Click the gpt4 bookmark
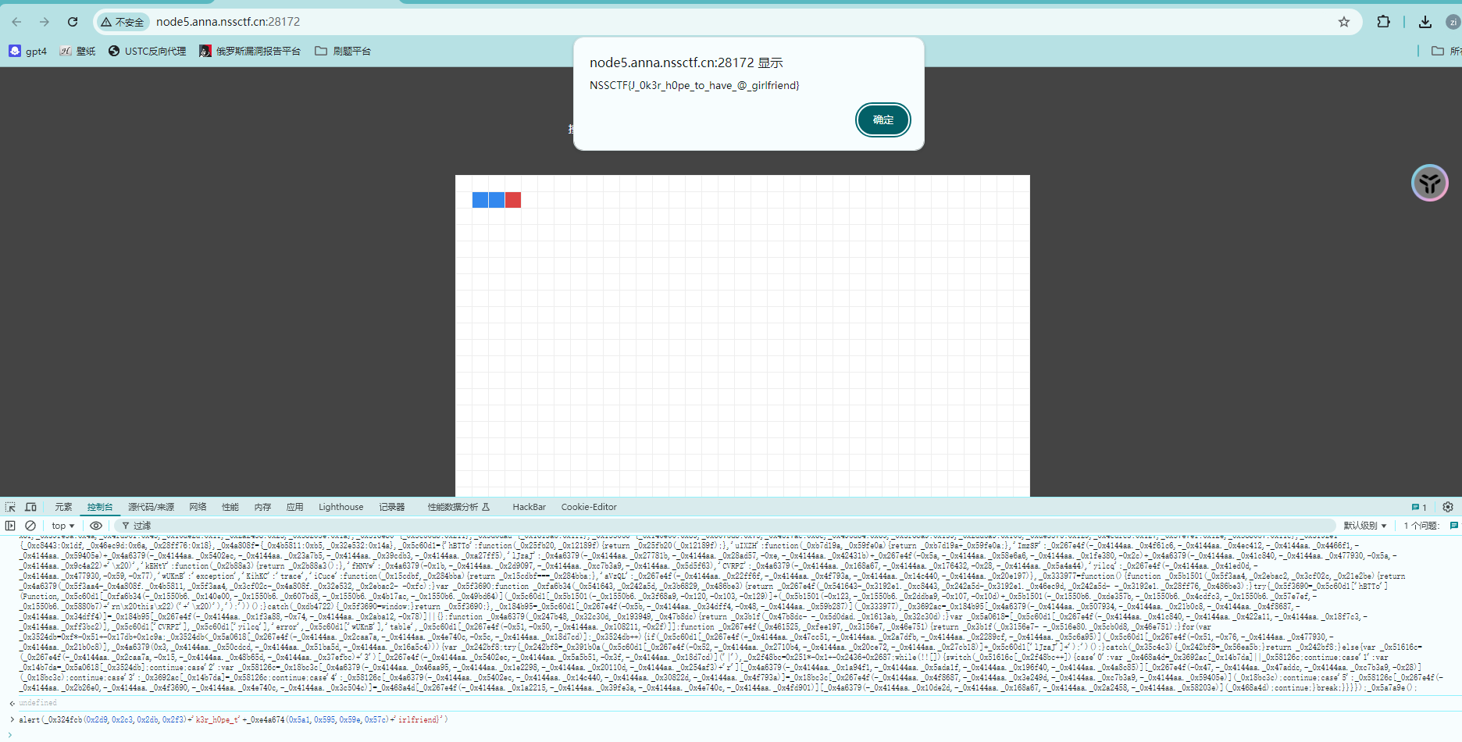The height and width of the screenshot is (742, 1462). 28,52
